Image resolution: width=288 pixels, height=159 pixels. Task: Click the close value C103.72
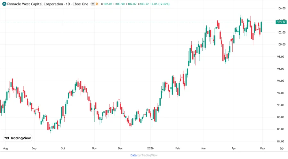(143, 4)
